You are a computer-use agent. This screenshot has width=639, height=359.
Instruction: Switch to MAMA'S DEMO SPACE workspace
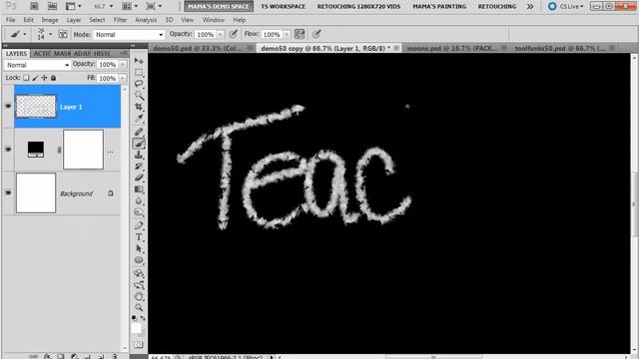tap(219, 6)
